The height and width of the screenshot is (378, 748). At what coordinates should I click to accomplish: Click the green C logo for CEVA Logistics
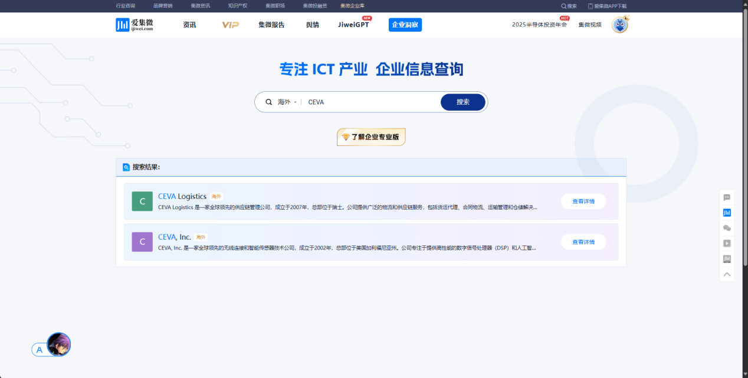pyautogui.click(x=142, y=201)
